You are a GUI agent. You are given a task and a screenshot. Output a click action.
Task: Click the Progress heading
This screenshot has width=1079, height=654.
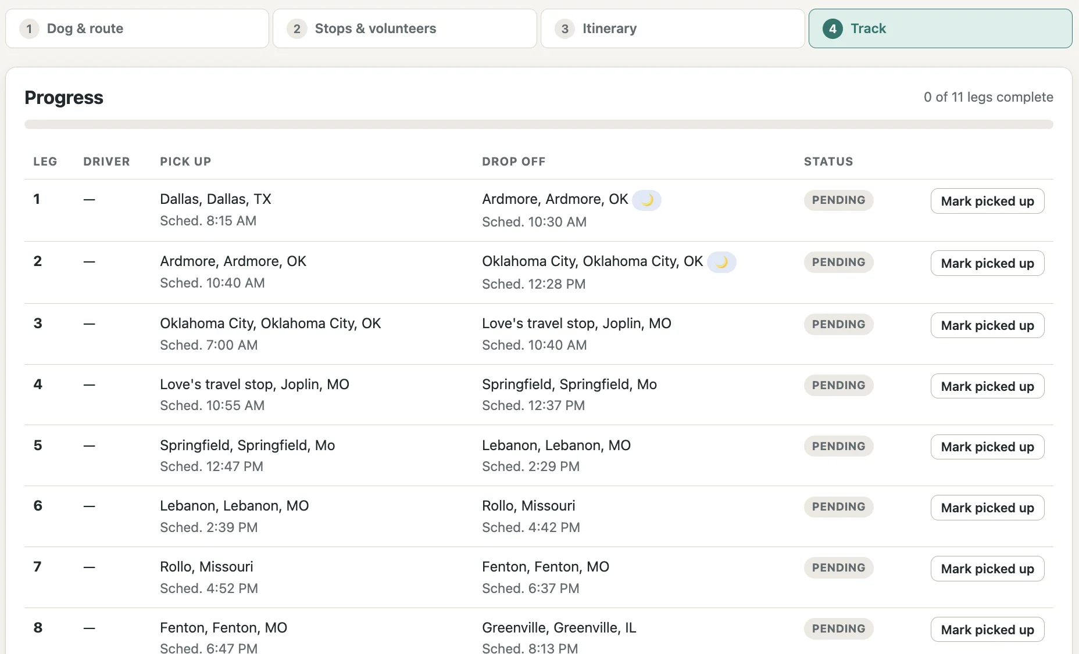pos(64,98)
